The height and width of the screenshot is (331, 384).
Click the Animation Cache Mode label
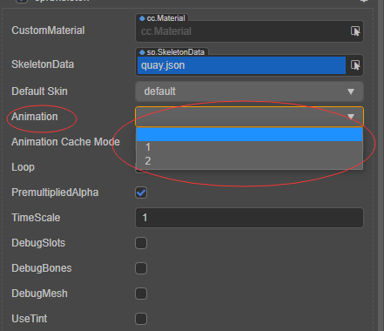[x=65, y=142]
